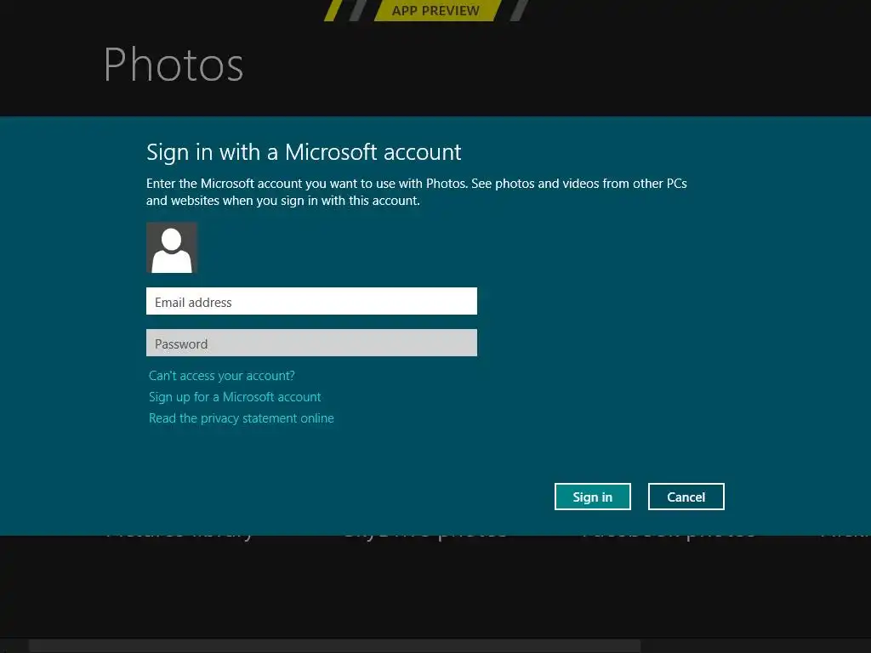The height and width of the screenshot is (653, 871).
Task: Click the horizontal scrollbar at the bottom
Action: (x=334, y=645)
